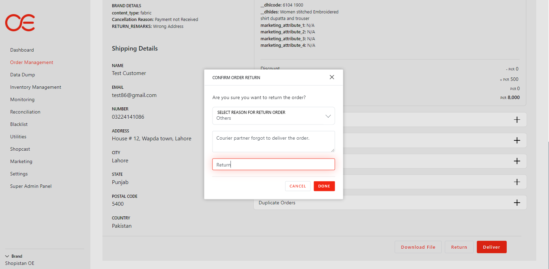Click the Return button at page bottom
The image size is (549, 269).
coord(459,247)
